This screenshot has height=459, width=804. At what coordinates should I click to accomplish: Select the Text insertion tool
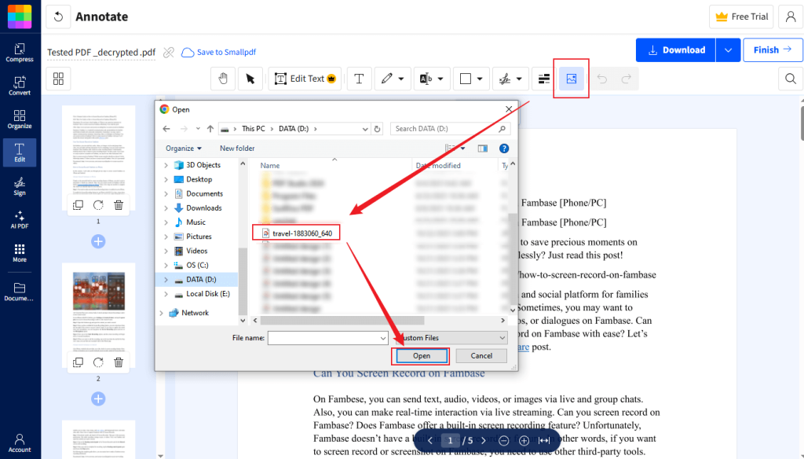pyautogui.click(x=359, y=78)
